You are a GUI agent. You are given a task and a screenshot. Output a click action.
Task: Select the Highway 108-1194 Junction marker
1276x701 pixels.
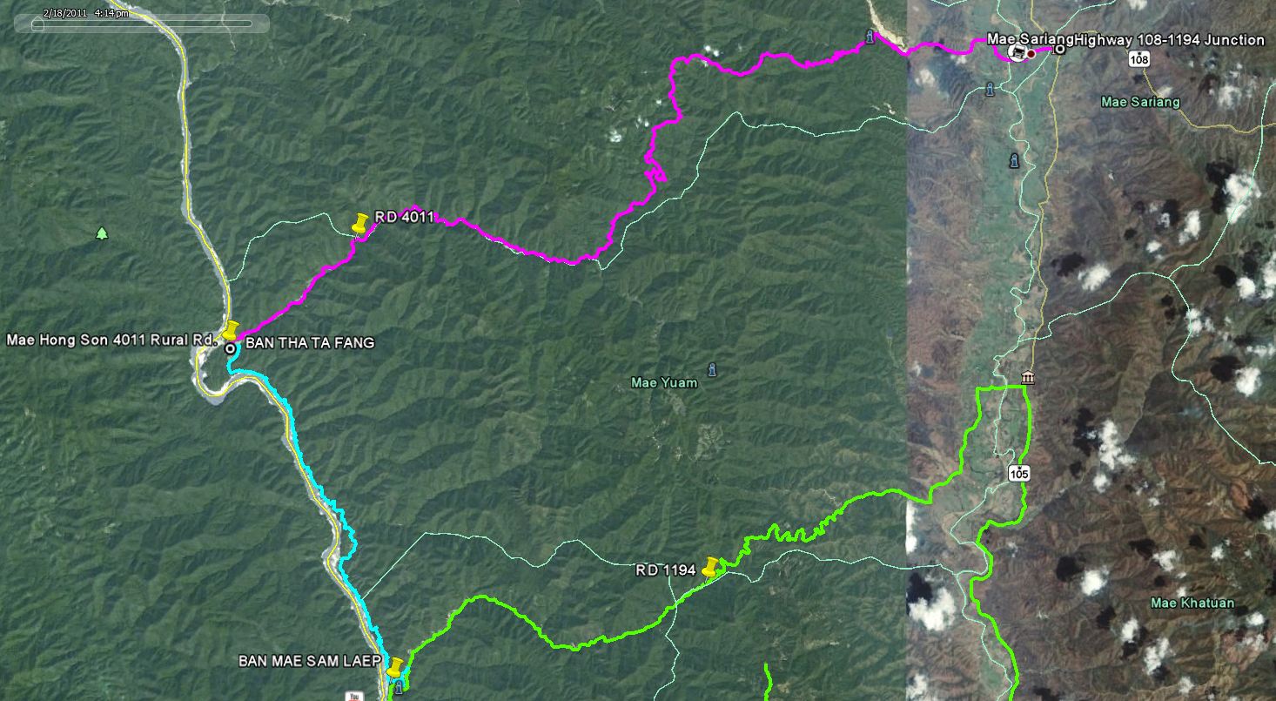(x=1059, y=50)
